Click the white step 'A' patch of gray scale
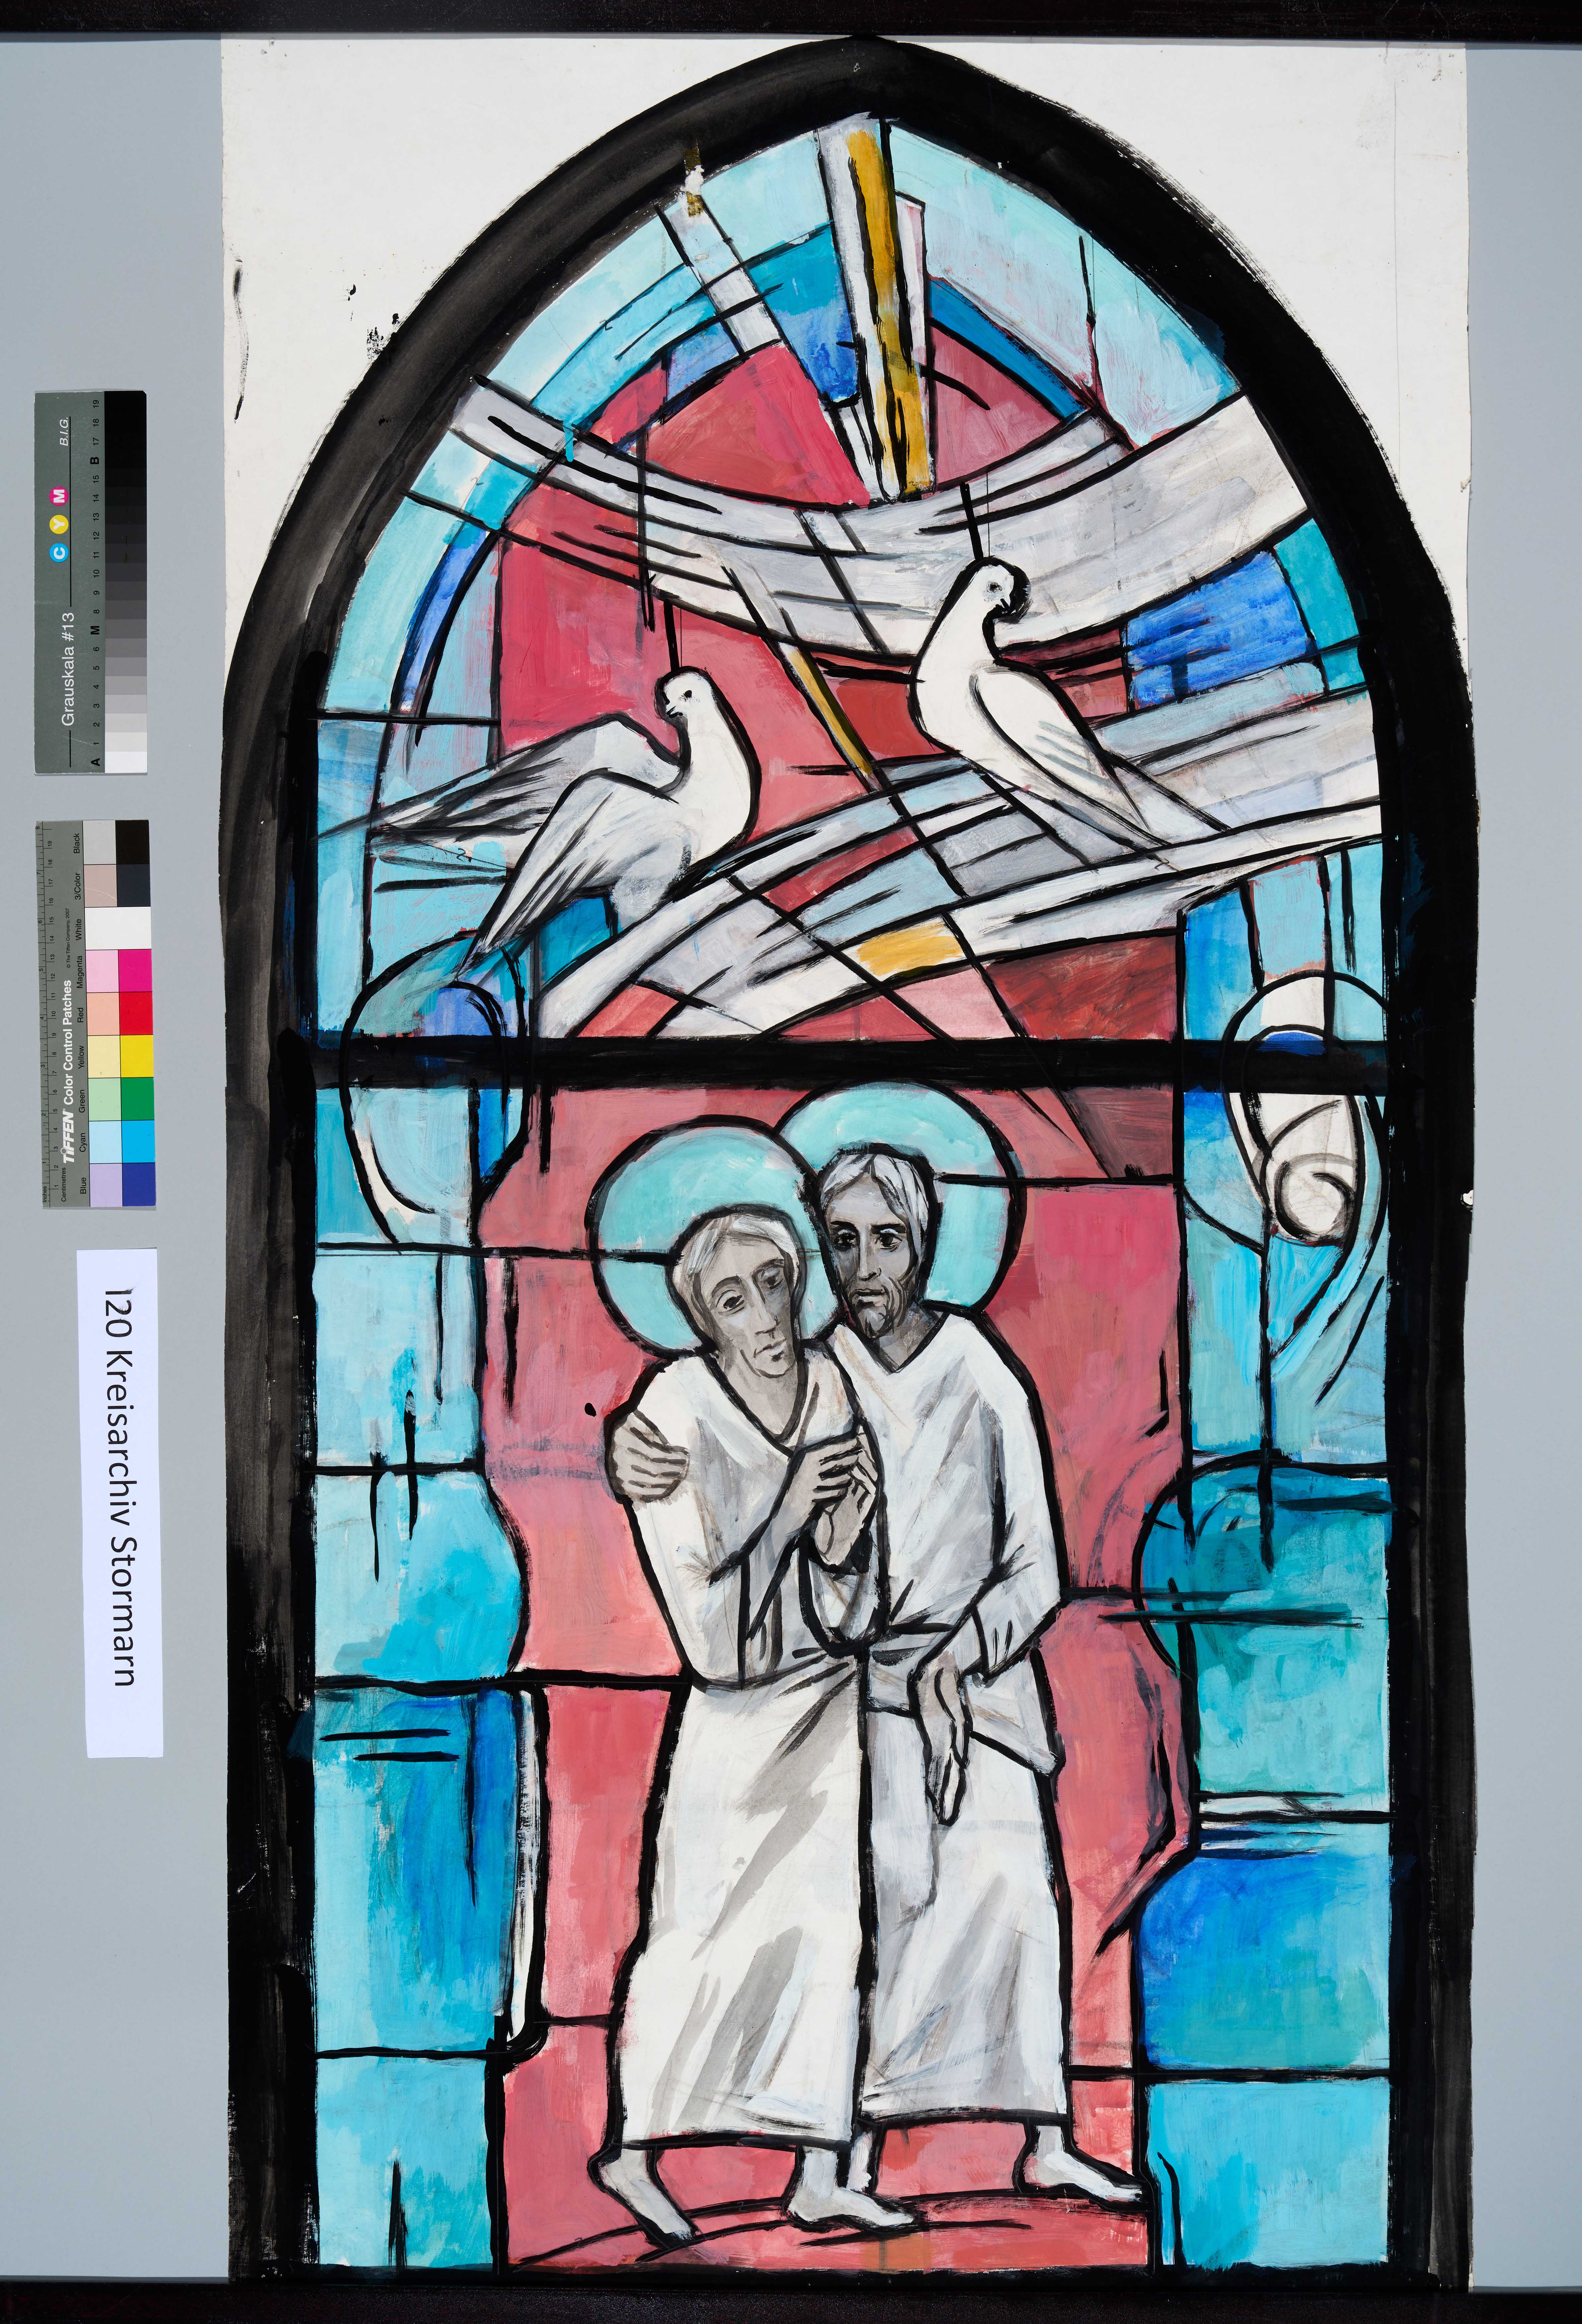1582x2324 pixels. [126, 762]
